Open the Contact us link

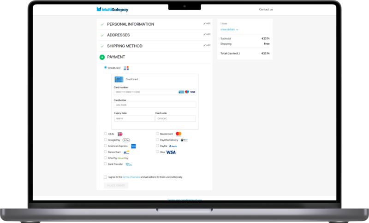[x=266, y=9]
